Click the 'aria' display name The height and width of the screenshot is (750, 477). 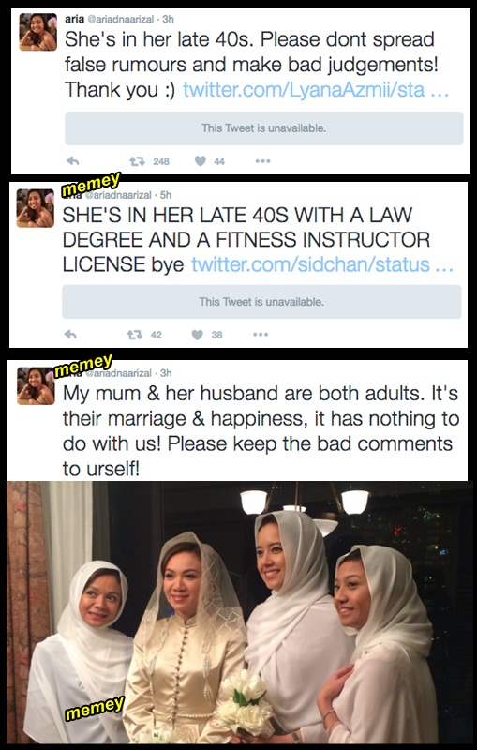coord(74,19)
